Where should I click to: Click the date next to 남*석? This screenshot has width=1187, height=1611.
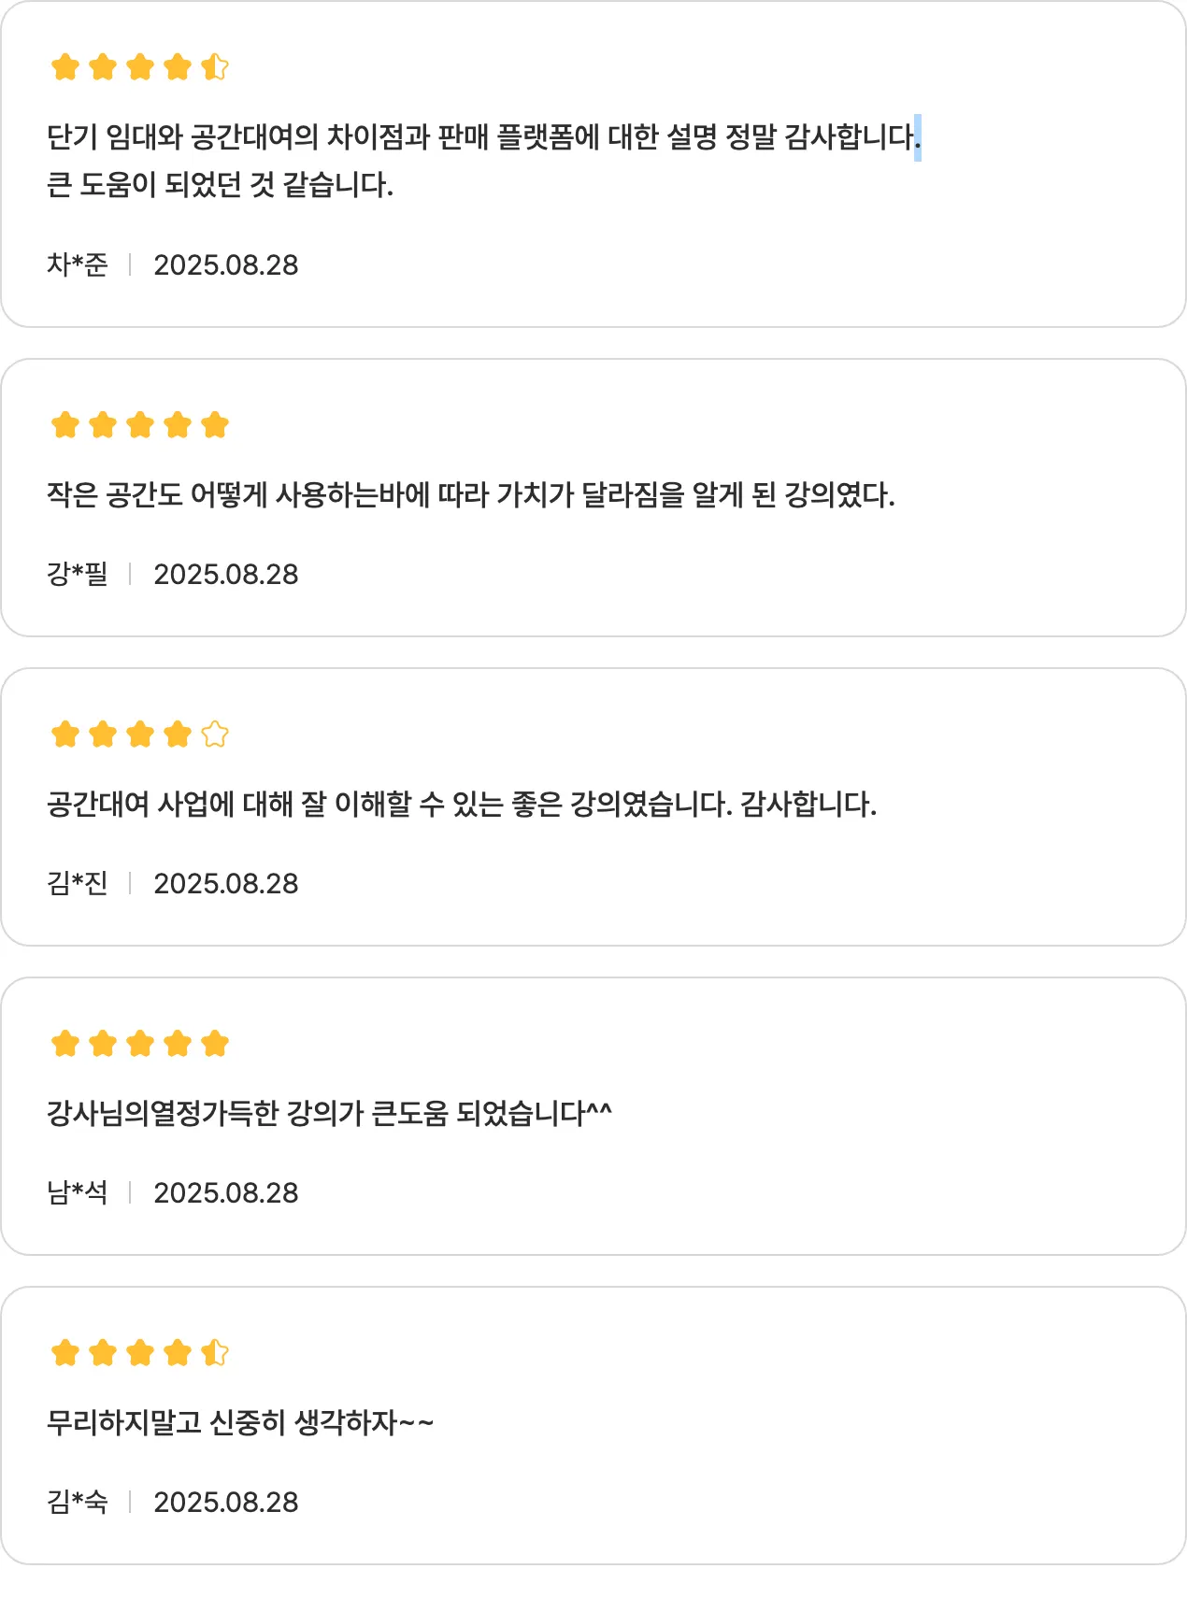point(226,1193)
